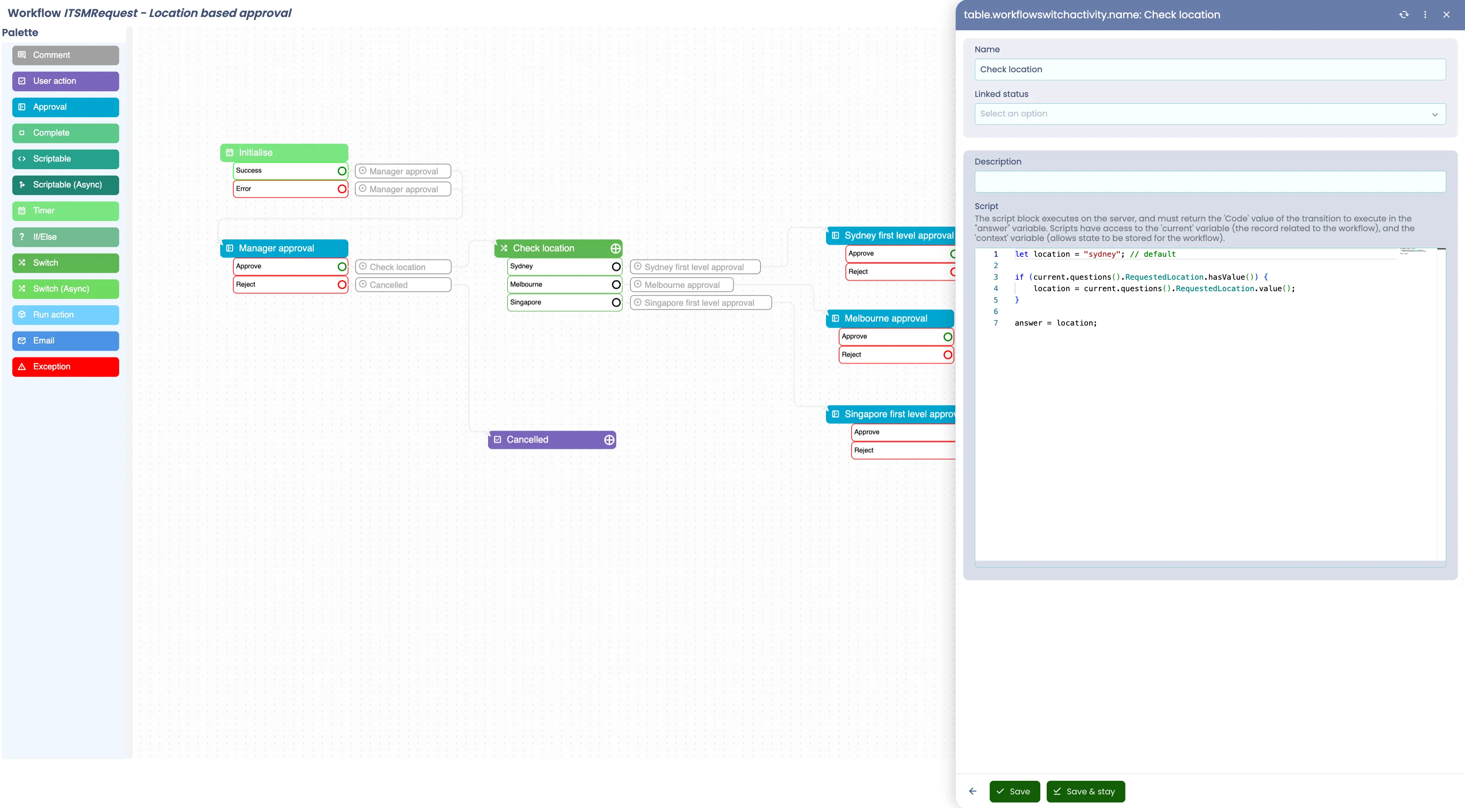Select the Complete palette item

[x=65, y=133]
